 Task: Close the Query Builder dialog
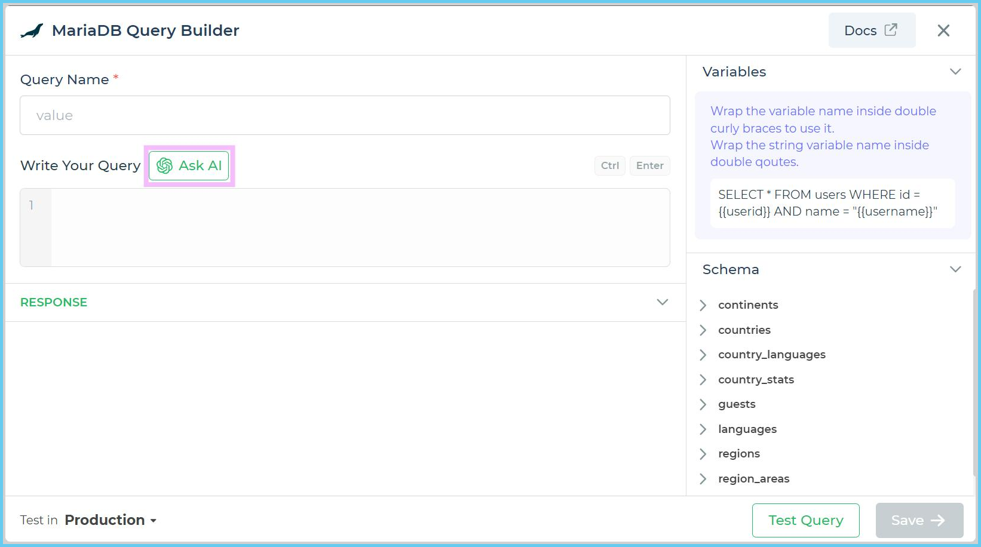943,30
